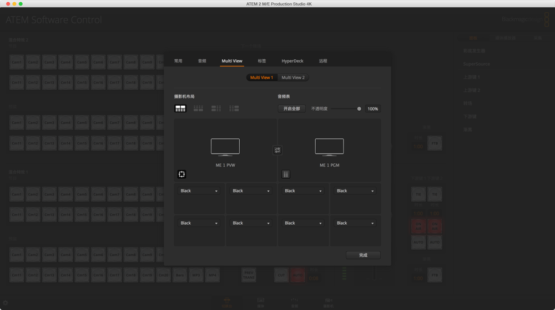Expand the SuperSource palette
Viewport: 555px width, 310px height.
[x=476, y=64]
